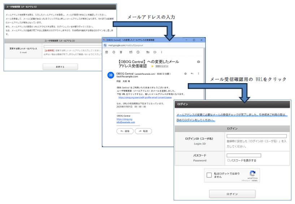This screenshot has width=295, height=204.
Task: Minimize the Gmail popout window
Action: pos(186,40)
